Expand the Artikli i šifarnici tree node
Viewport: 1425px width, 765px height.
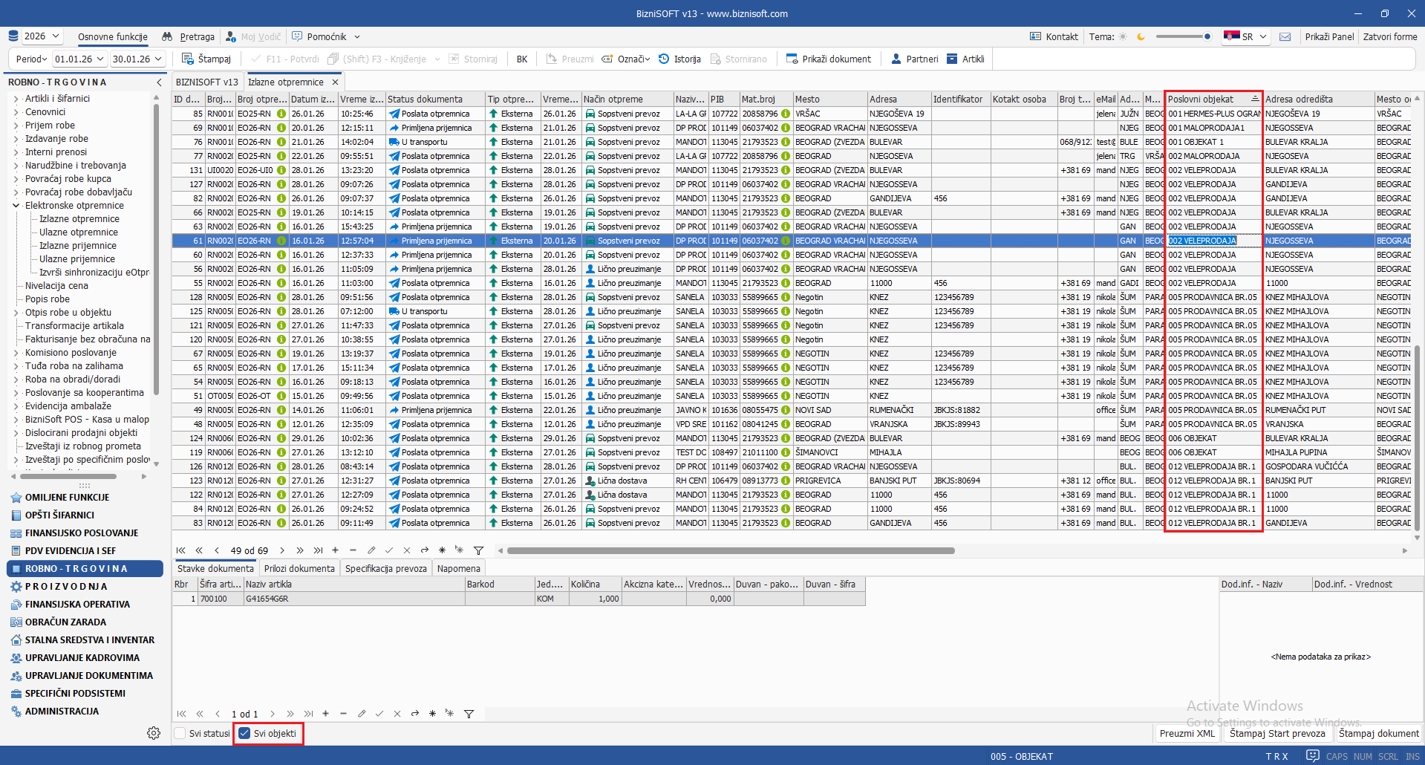click(16, 99)
